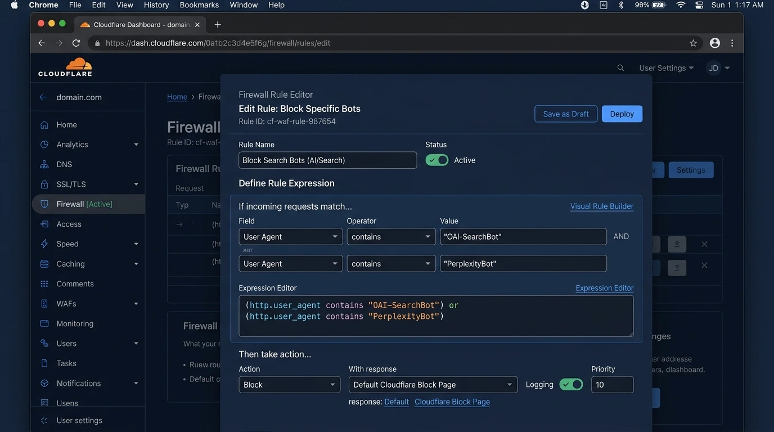The height and width of the screenshot is (432, 774).
Task: Open a new browser tab with plus icon
Action: pos(218,24)
